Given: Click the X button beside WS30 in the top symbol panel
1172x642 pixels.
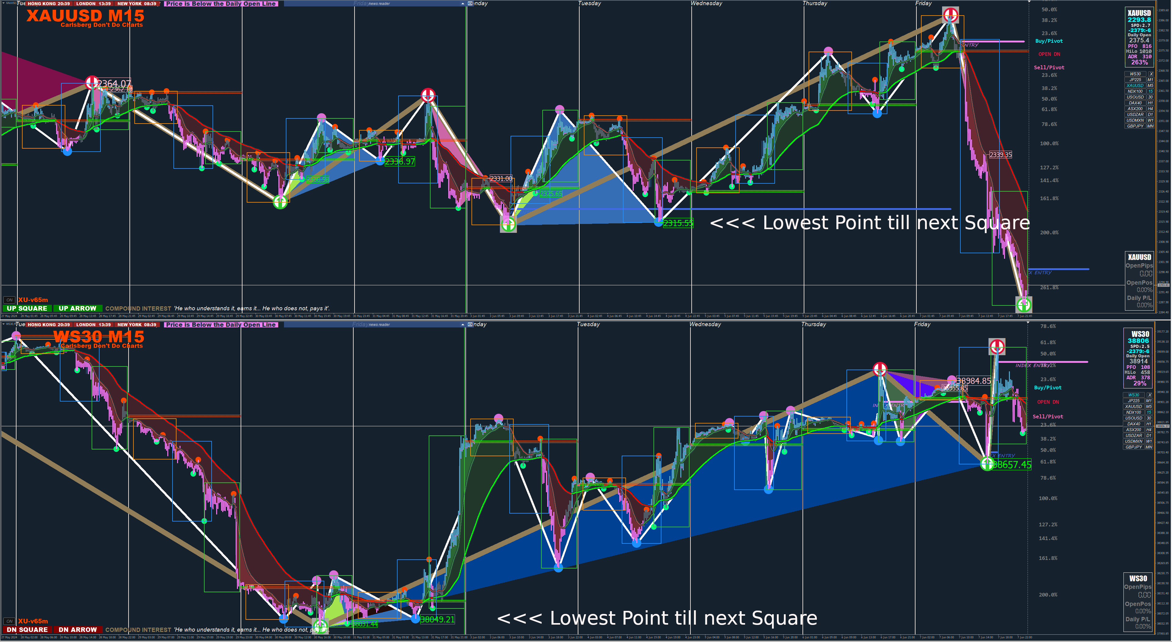Looking at the screenshot, I should (x=1151, y=74).
